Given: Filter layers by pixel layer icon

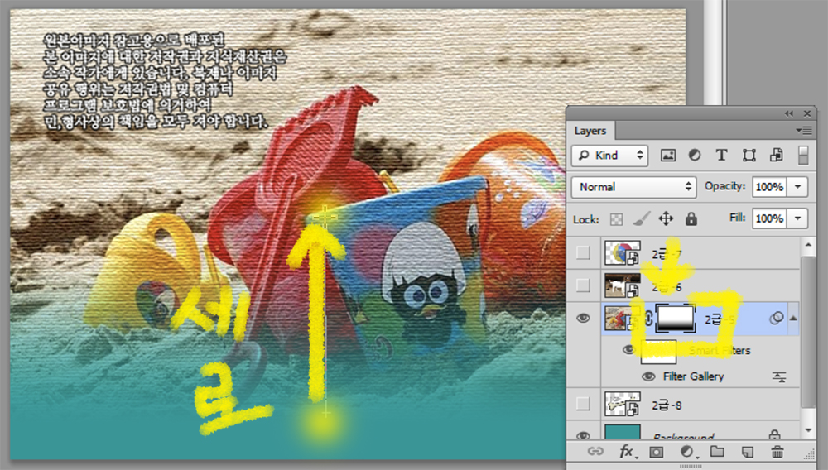Looking at the screenshot, I should [x=668, y=155].
